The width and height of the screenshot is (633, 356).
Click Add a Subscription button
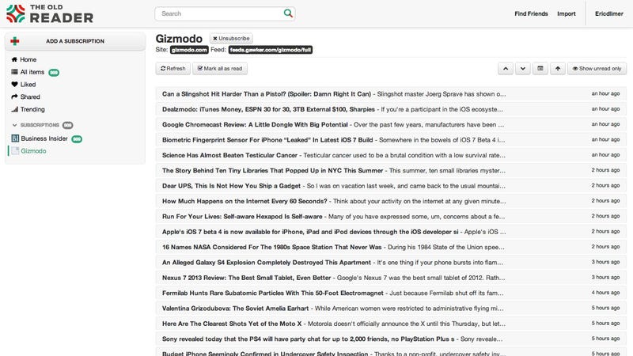(x=75, y=41)
